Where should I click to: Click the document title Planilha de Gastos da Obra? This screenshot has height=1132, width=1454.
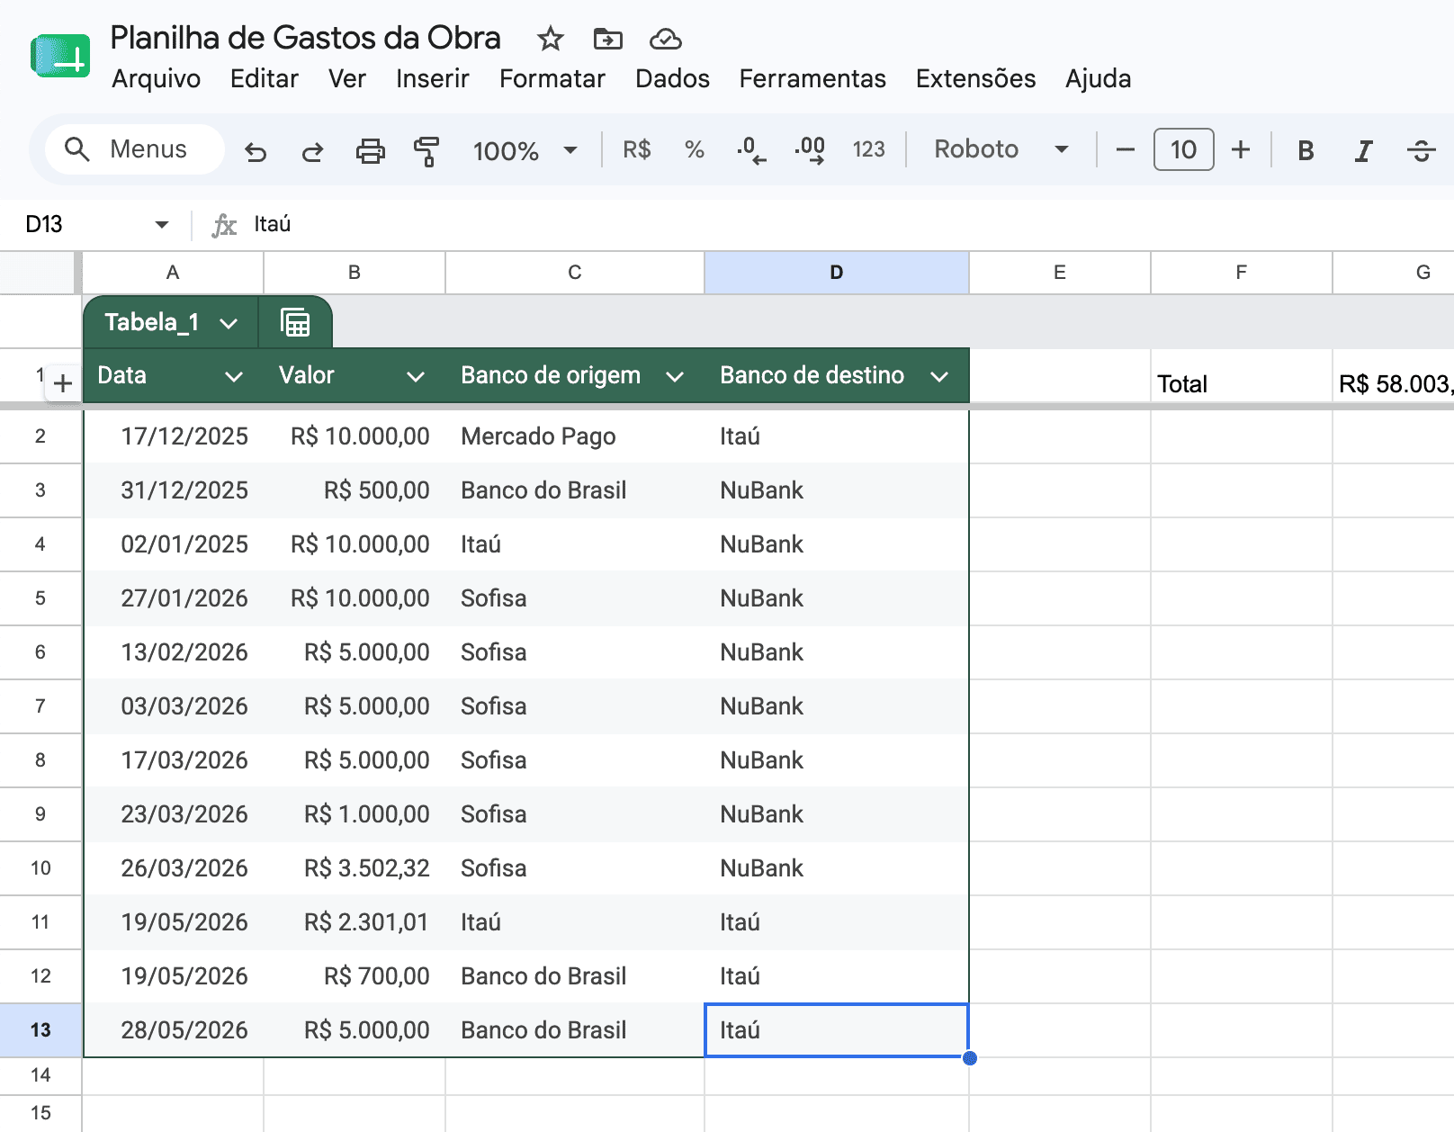click(305, 38)
